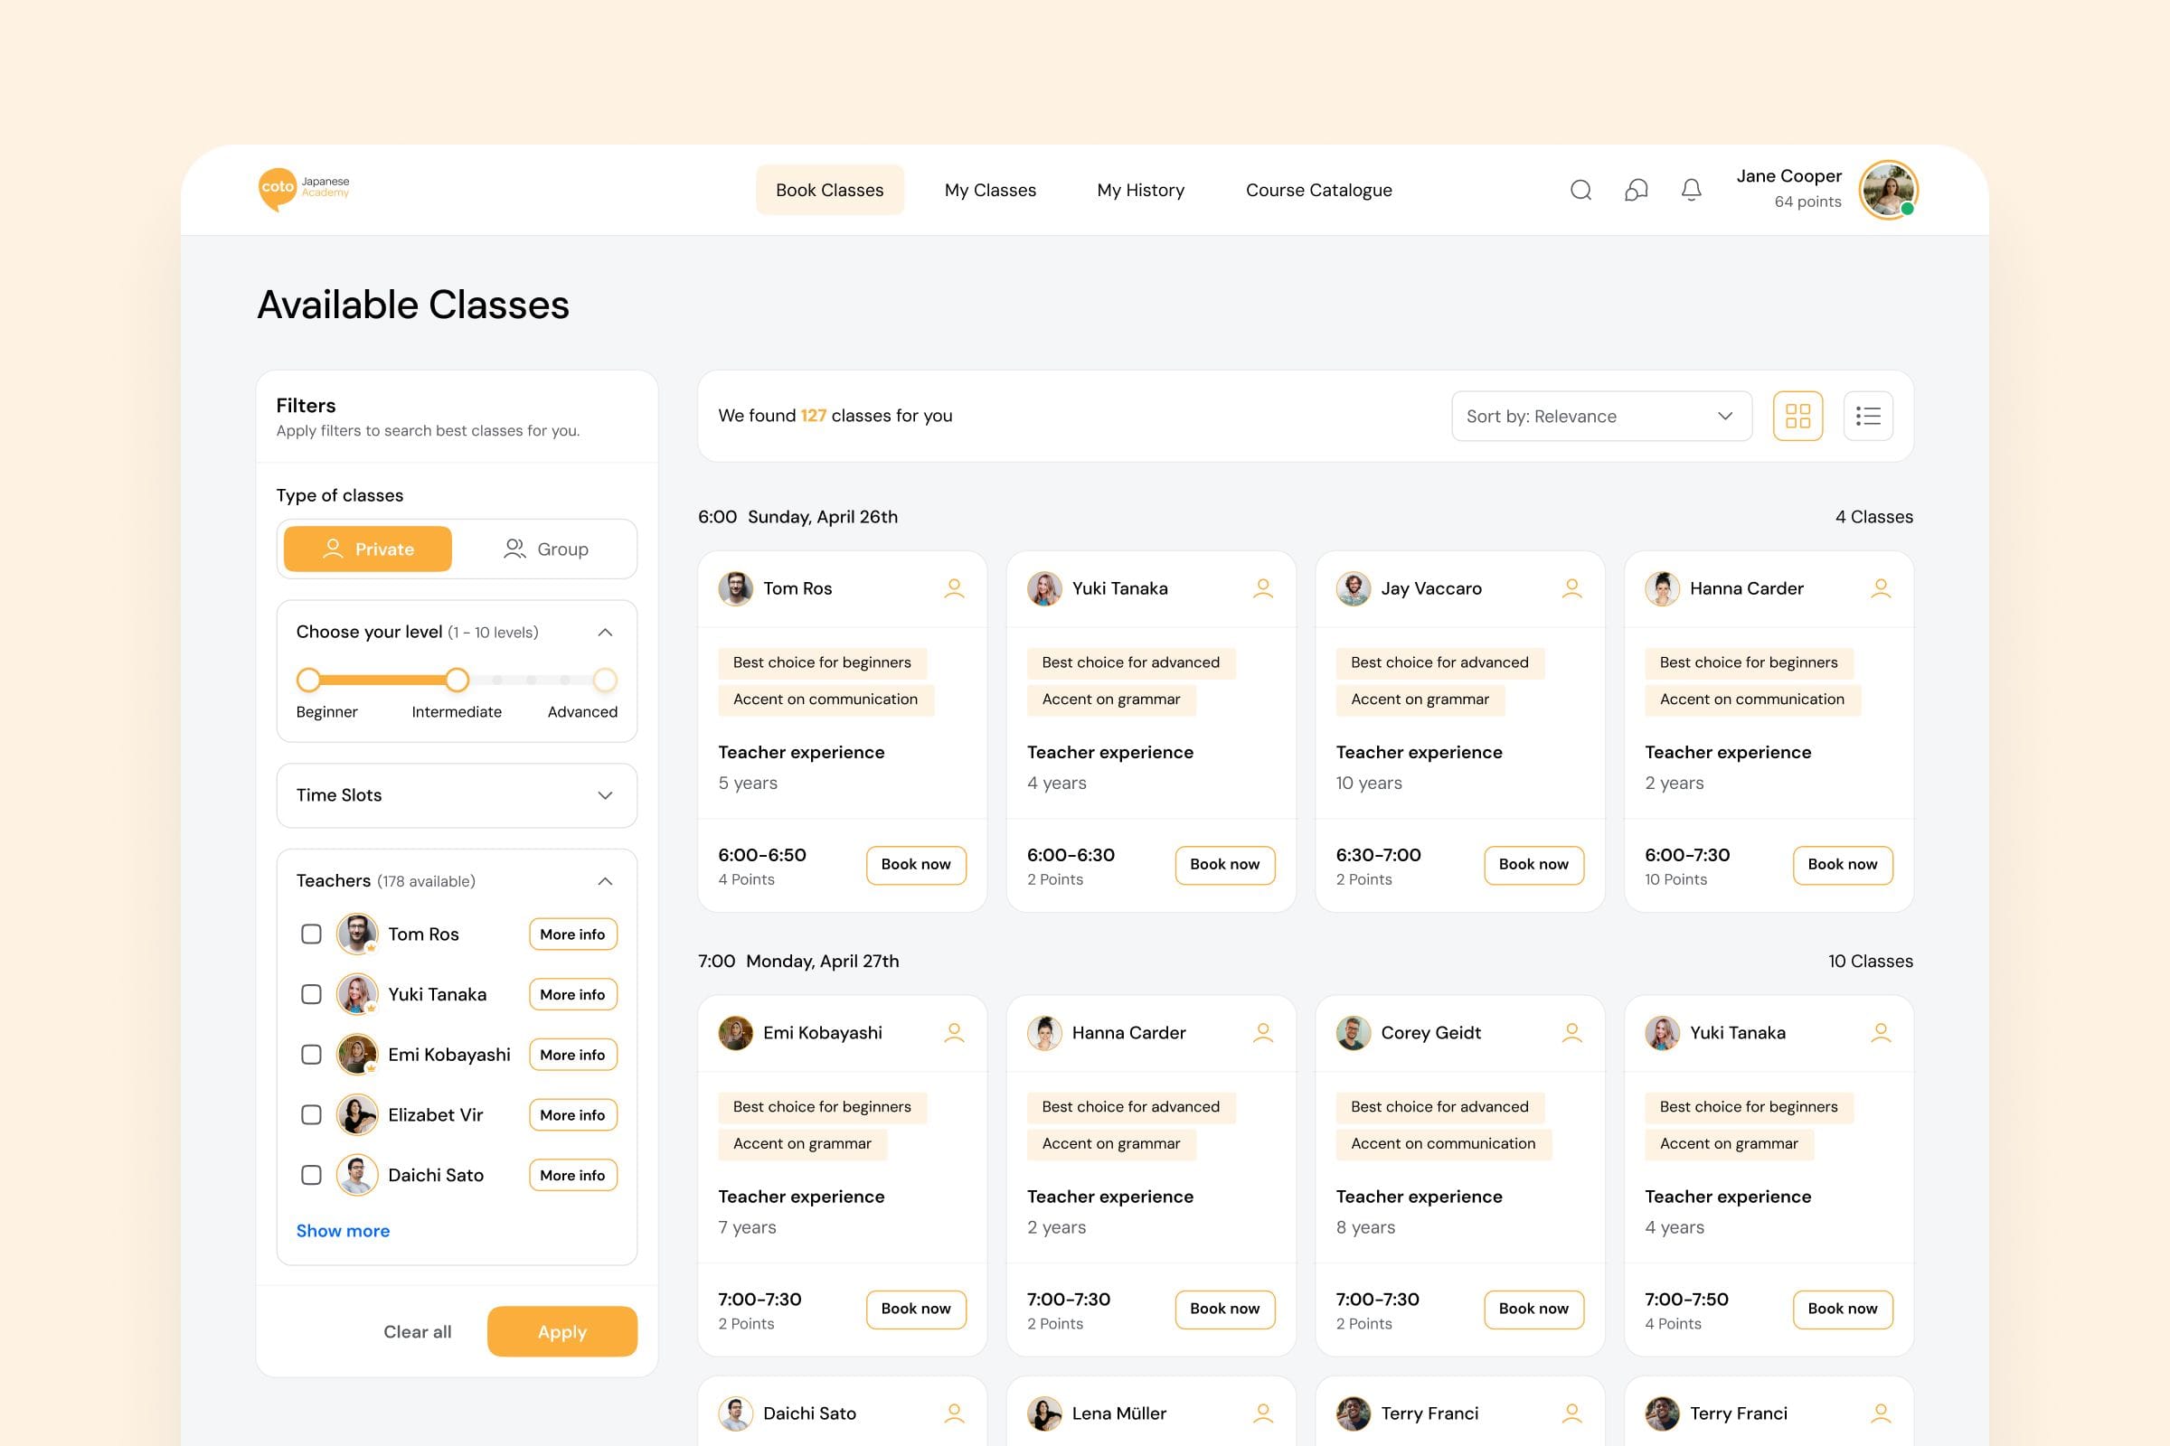Screen dimensions: 2170x1446
Task: Click the Advanced level slider handle
Action: pos(604,681)
